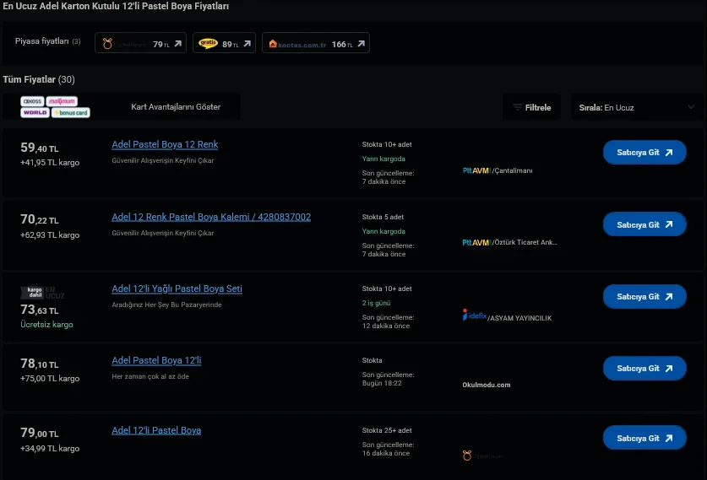
Task: Click the 'kargo dahil' badge on the 73,63 TL offer
Action: coord(35,293)
